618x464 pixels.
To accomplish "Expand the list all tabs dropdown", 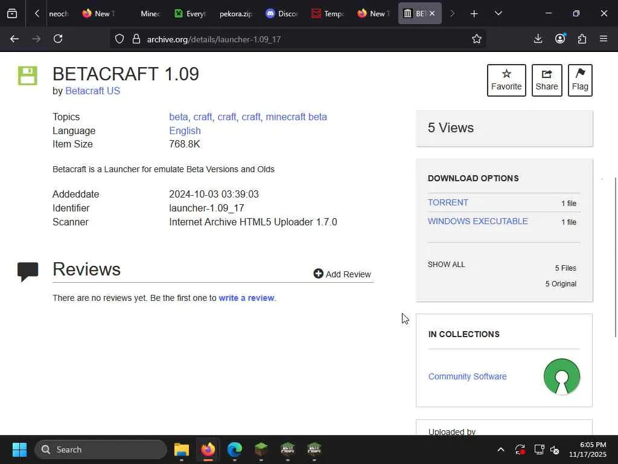I will (x=498, y=14).
